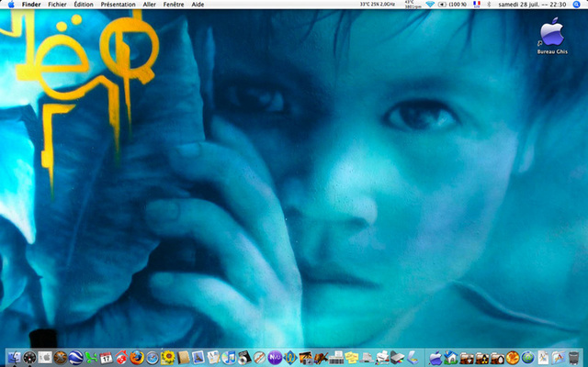Open the purple NVU icon
Image resolution: width=588 pixels, height=367 pixels.
point(275,358)
